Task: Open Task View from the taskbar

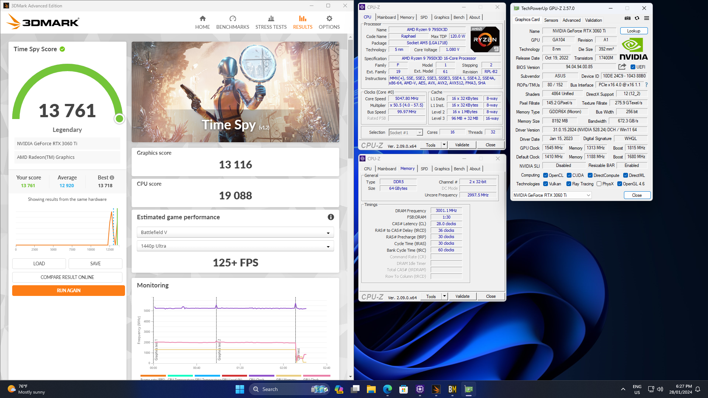Action: click(x=355, y=389)
